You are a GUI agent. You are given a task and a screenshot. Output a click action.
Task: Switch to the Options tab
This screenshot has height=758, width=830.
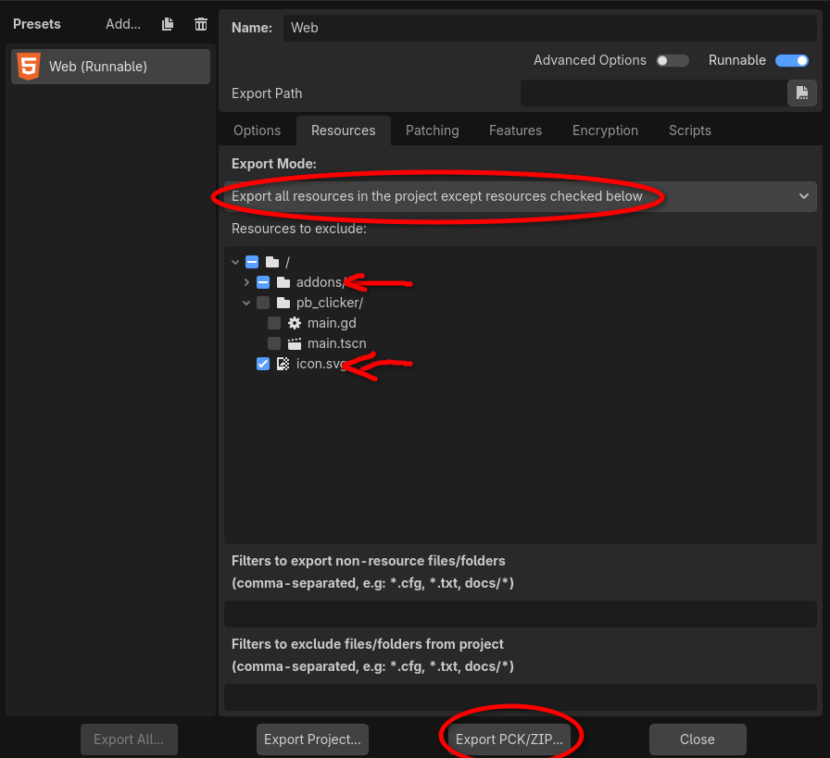258,130
